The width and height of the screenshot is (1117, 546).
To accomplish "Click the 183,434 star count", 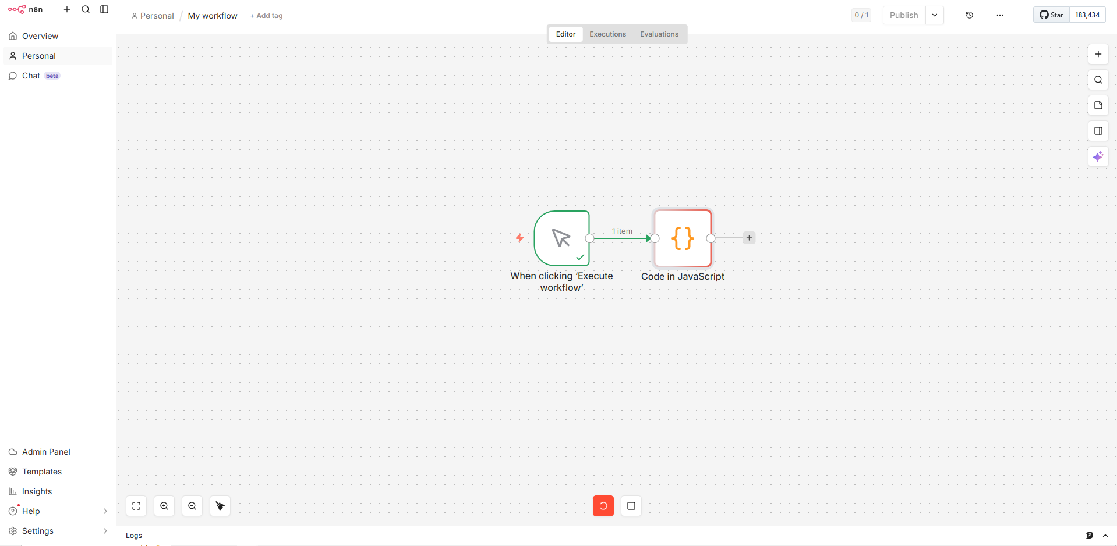I will click(x=1087, y=15).
